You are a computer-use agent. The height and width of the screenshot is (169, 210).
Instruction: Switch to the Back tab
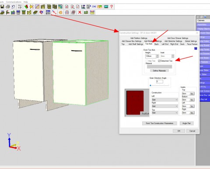click(157, 44)
